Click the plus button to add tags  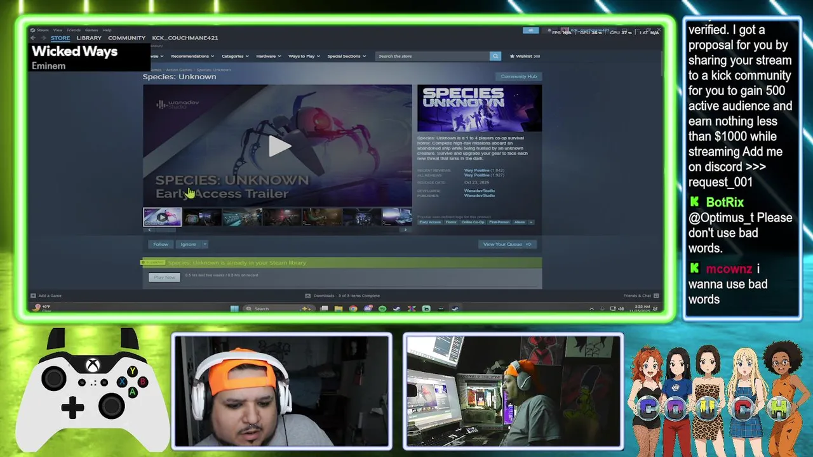tap(531, 222)
